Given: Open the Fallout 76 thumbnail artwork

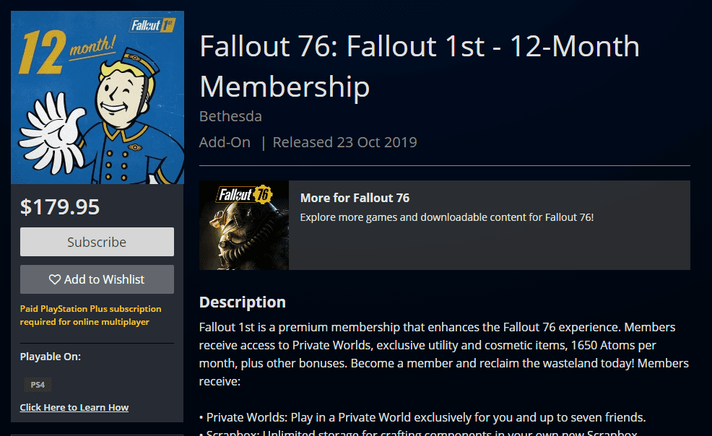Looking at the screenshot, I should pos(244,225).
